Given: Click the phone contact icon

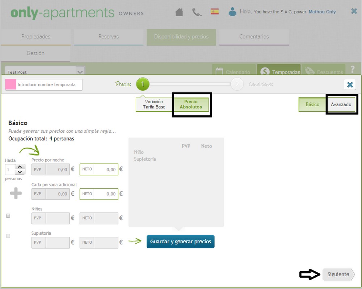Looking at the screenshot, I should tap(197, 12).
